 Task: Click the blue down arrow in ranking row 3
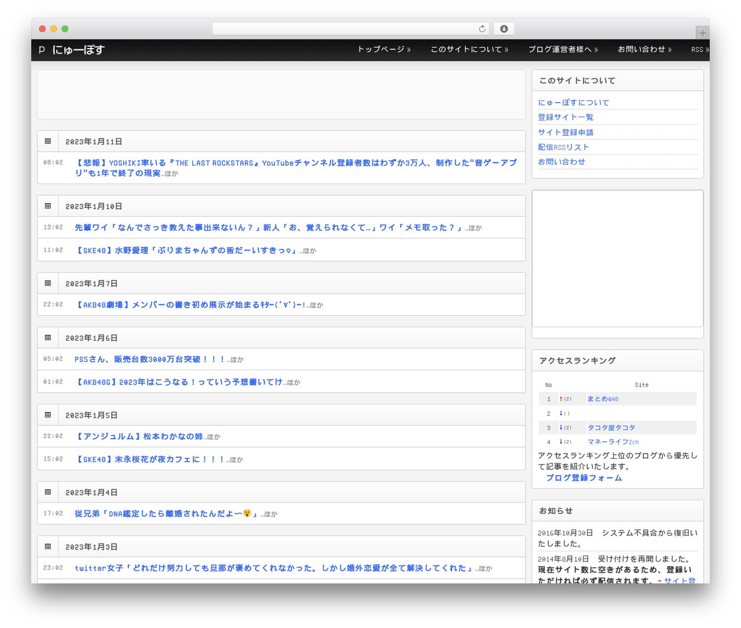coord(561,427)
